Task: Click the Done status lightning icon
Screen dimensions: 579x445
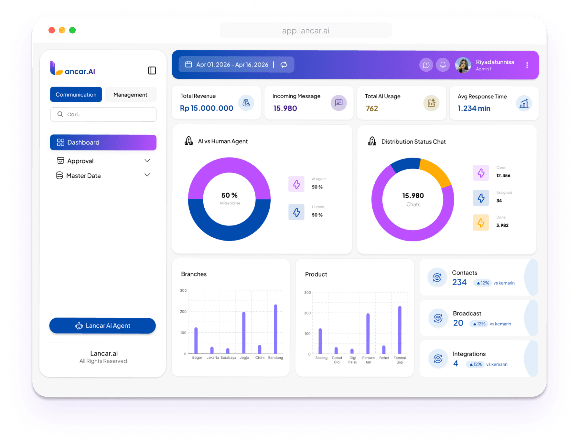Action: tap(481, 222)
